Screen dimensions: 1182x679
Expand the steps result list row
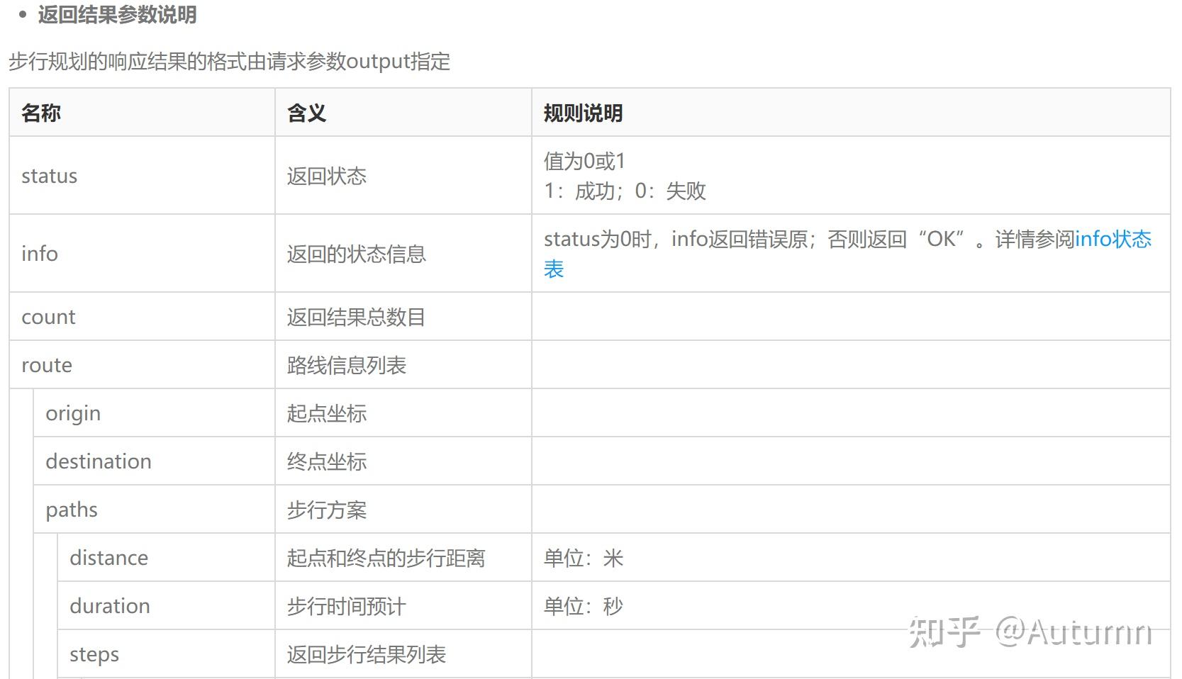[94, 654]
